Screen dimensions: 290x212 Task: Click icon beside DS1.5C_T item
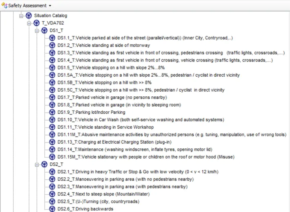tap(52, 90)
